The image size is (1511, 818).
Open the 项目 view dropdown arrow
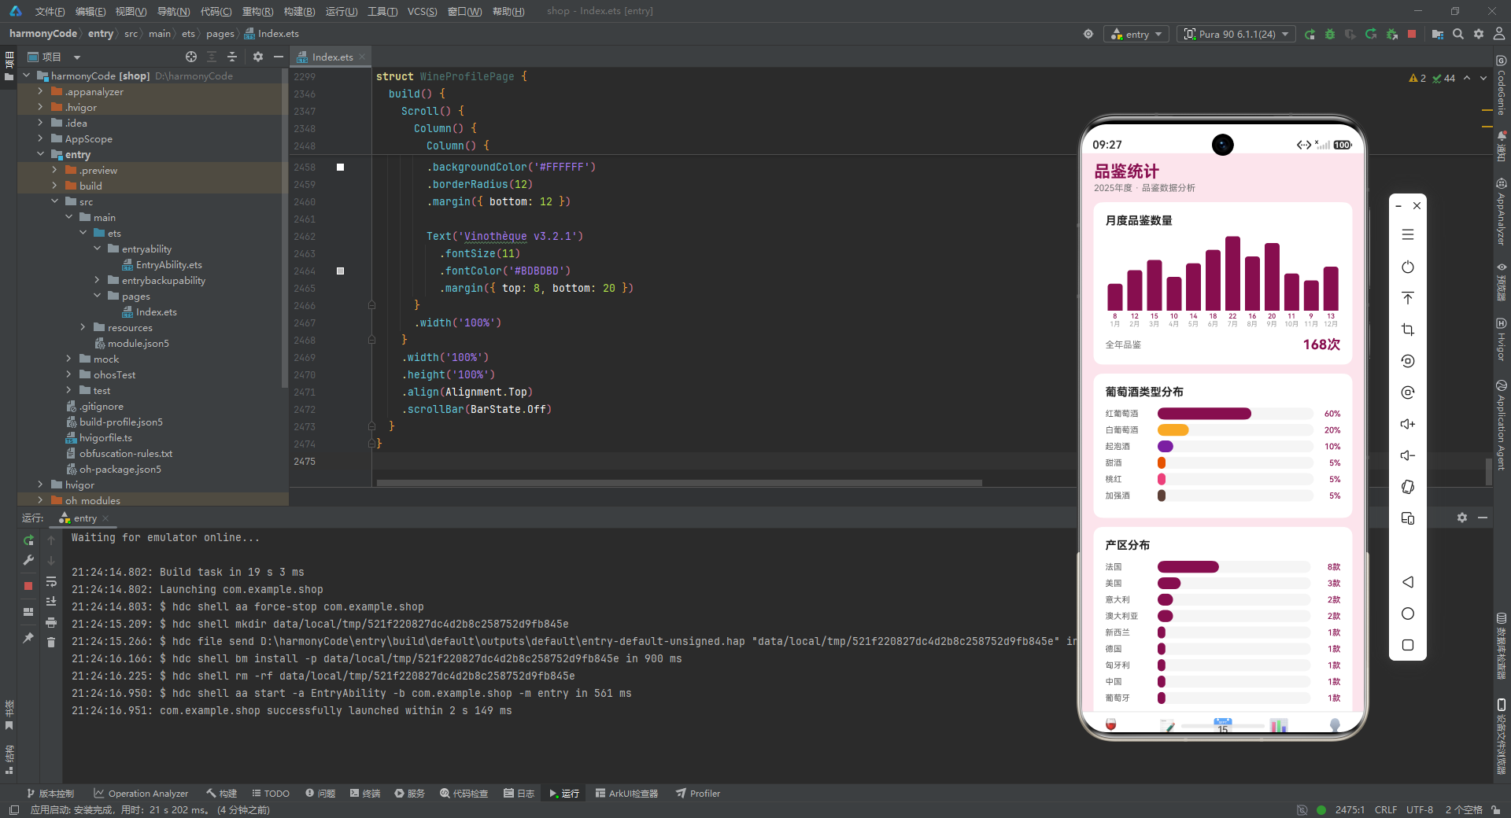[77, 57]
